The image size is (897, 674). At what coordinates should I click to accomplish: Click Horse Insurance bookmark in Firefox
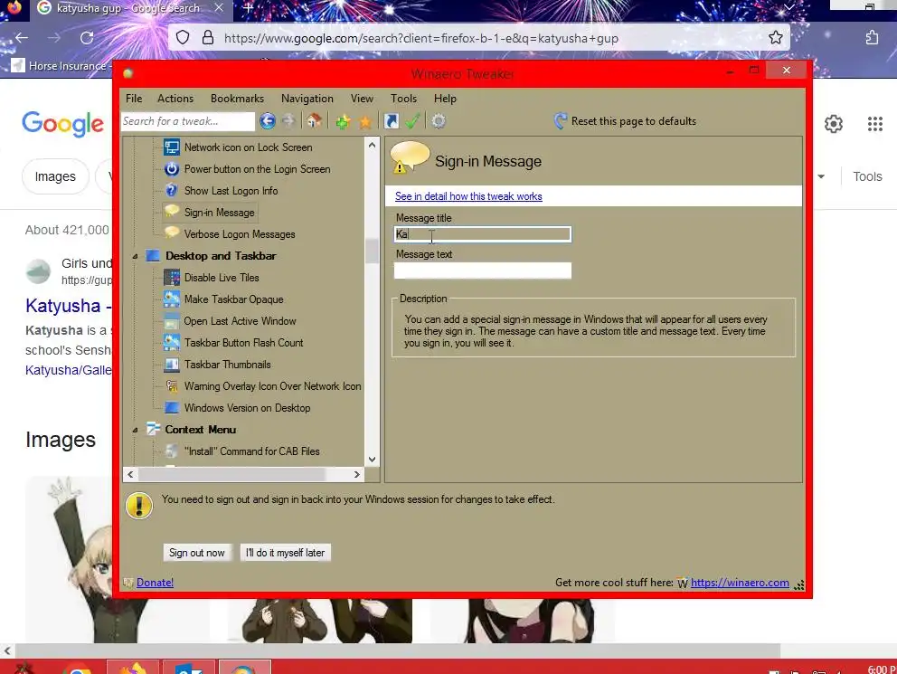tap(60, 66)
